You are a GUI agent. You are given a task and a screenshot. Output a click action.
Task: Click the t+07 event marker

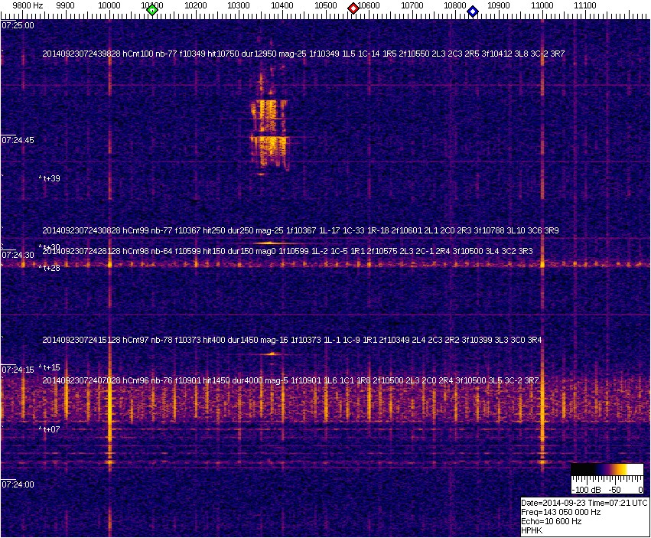pyautogui.click(x=50, y=429)
